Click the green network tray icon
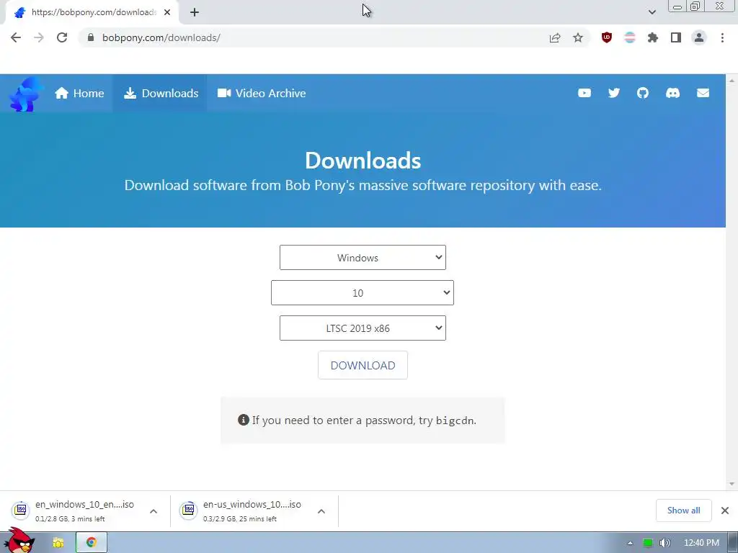This screenshot has width=738, height=553. point(648,543)
